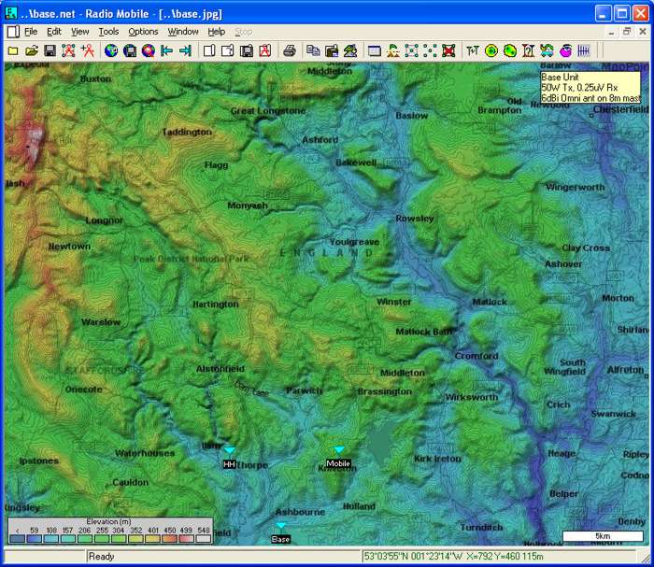The width and height of the screenshot is (654, 567).
Task: Save picture using page-with-floppy icon
Action: (x=247, y=50)
